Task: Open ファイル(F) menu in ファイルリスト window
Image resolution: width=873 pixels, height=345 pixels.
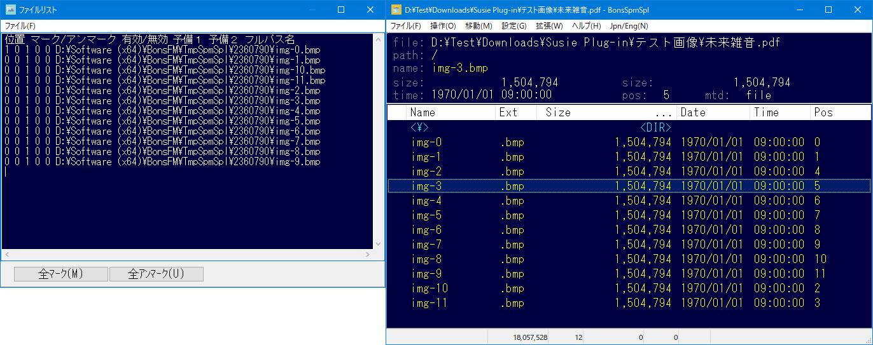Action: tap(20, 26)
